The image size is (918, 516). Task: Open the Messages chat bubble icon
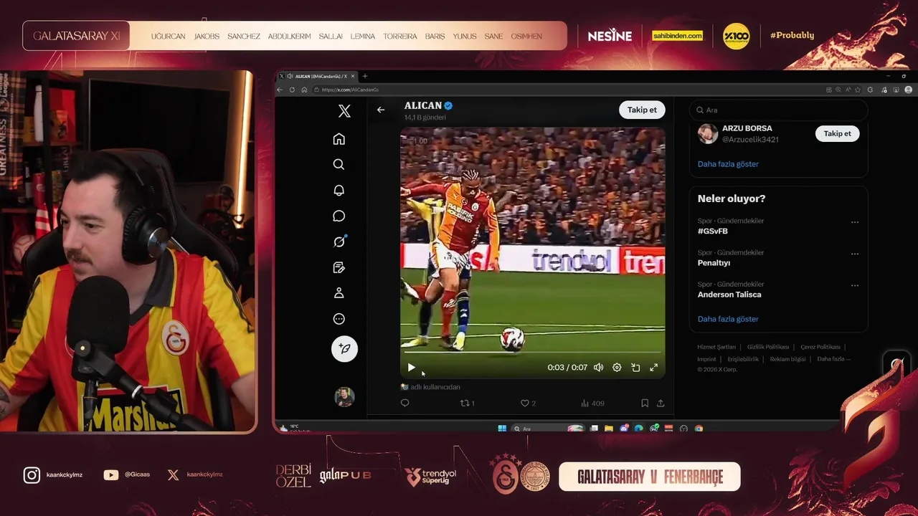coord(339,216)
